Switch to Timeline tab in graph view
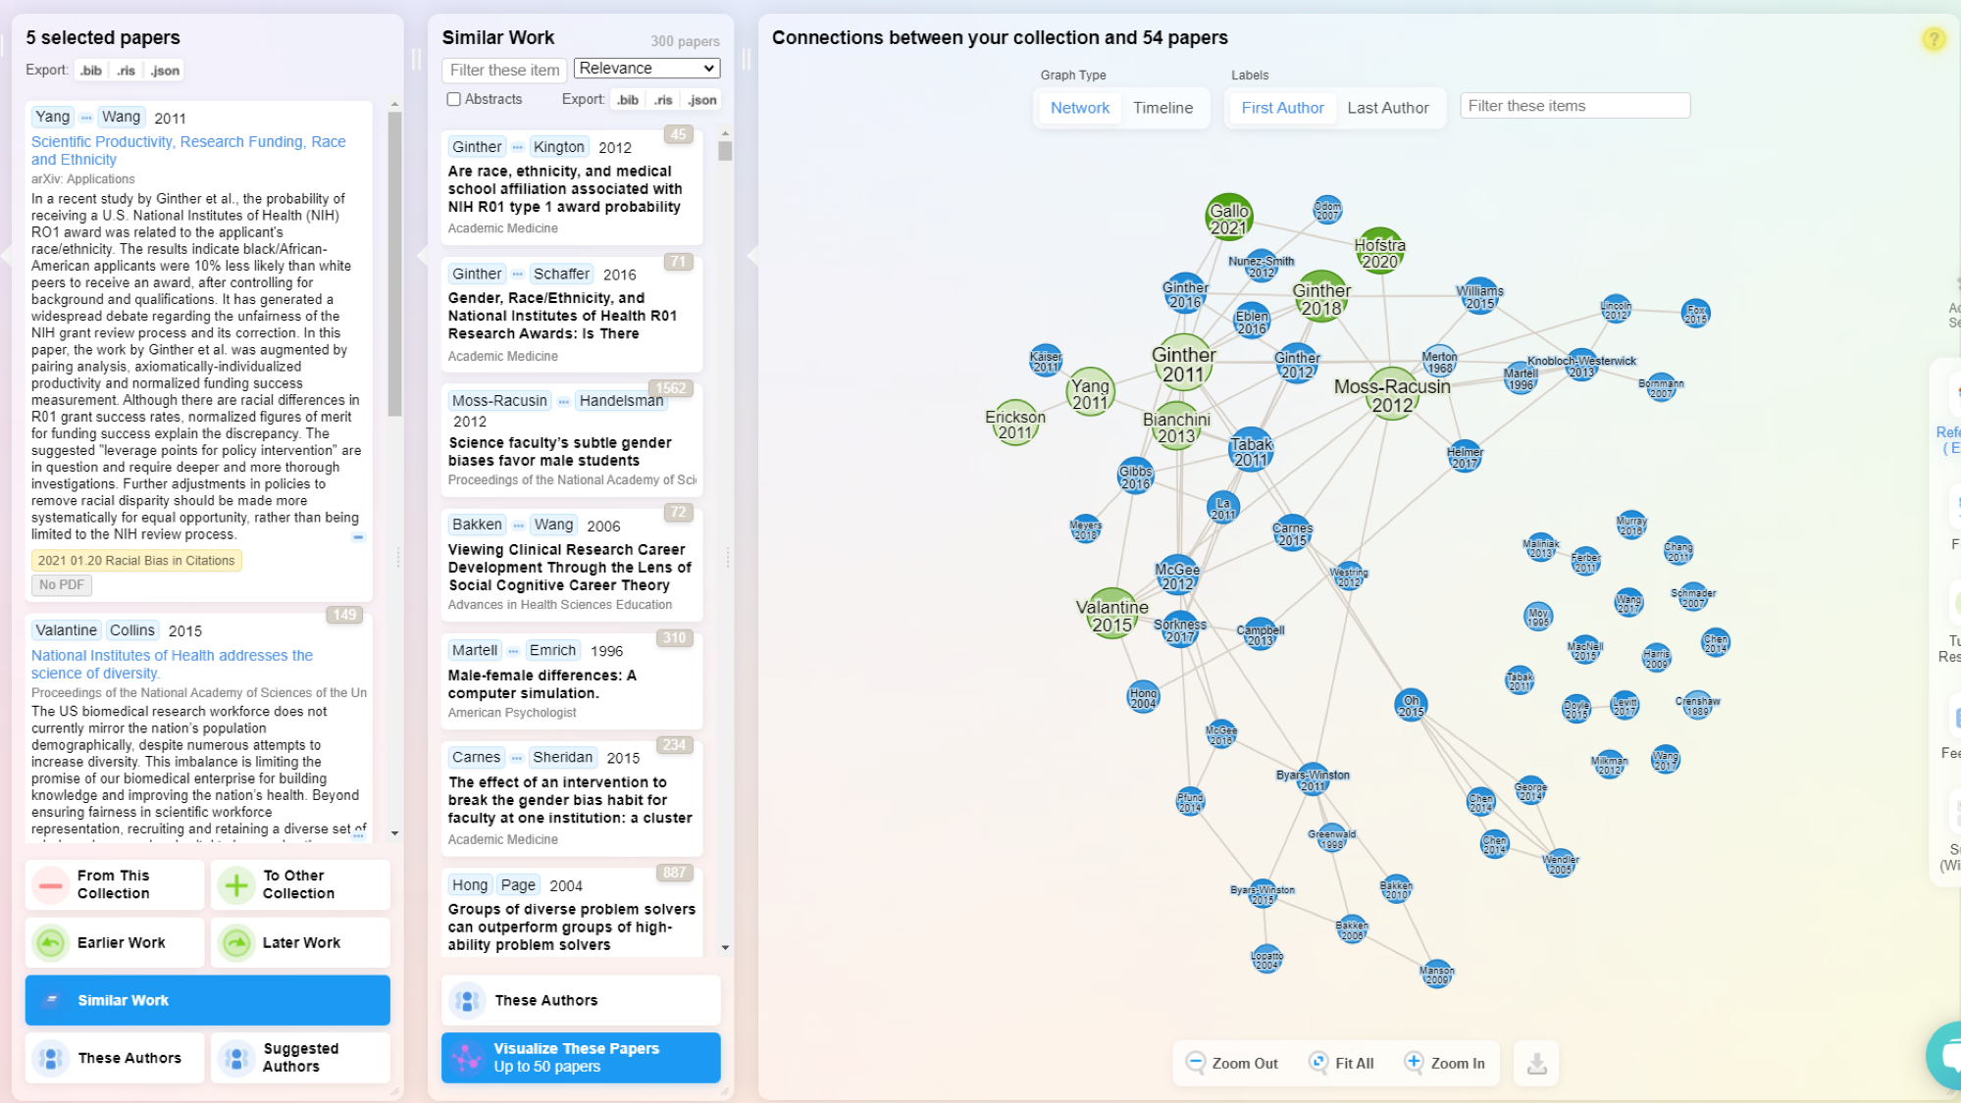The width and height of the screenshot is (1961, 1103). 1160,107
